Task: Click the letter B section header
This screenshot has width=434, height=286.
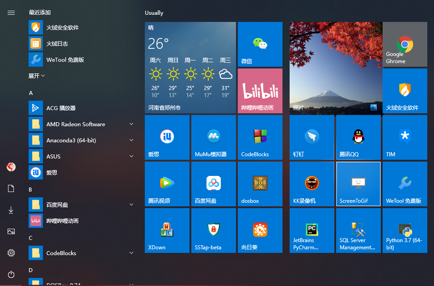Action: (x=30, y=190)
